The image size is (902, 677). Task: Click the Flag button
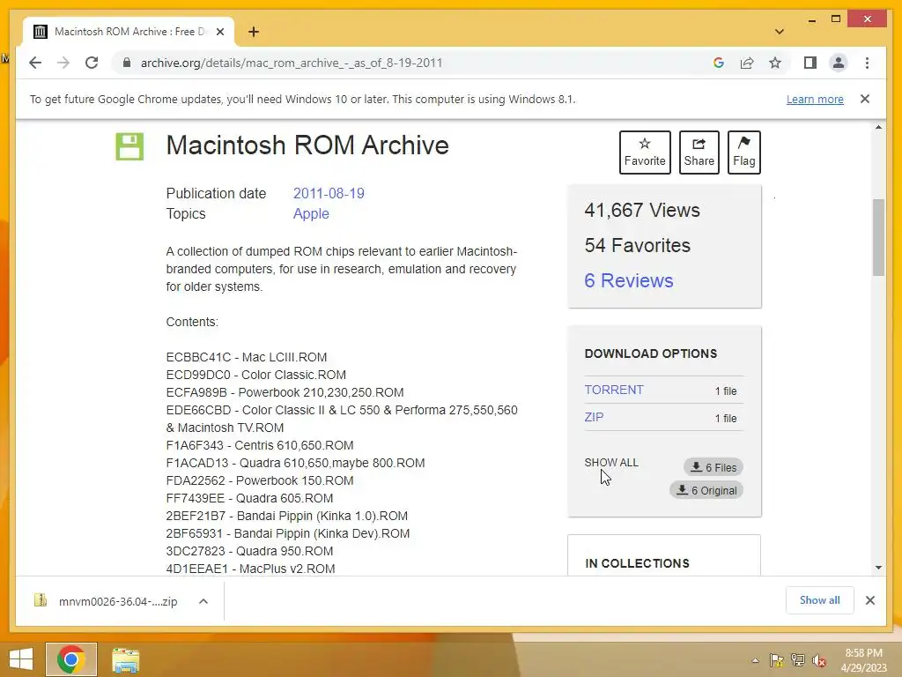tap(743, 153)
